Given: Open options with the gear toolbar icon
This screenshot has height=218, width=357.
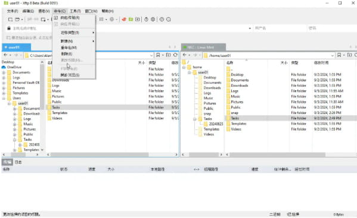Looking at the screenshot, I should point(153,20).
